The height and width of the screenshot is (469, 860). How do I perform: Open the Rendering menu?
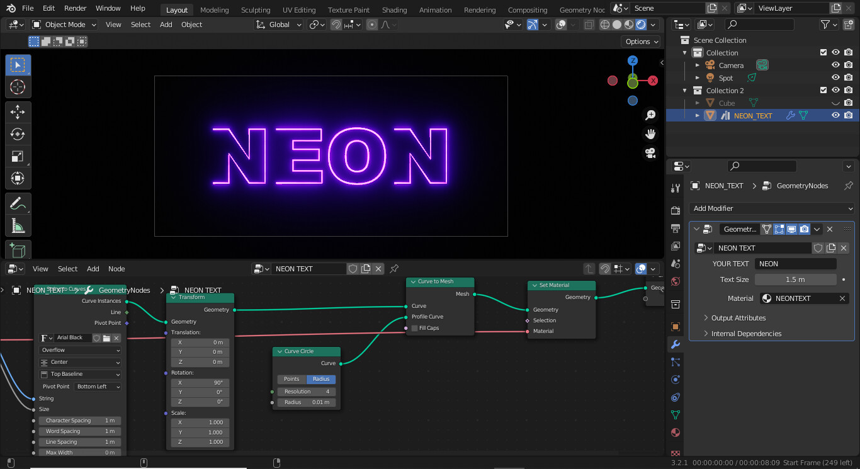click(x=480, y=9)
